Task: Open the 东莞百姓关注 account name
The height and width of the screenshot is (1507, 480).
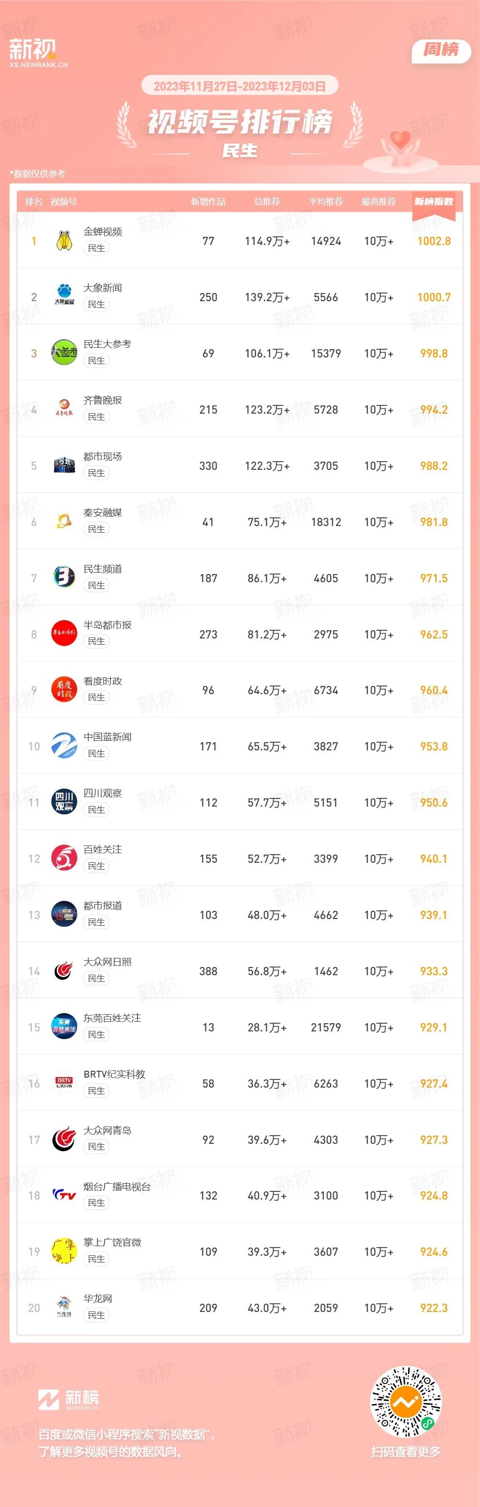Action: [112, 1018]
